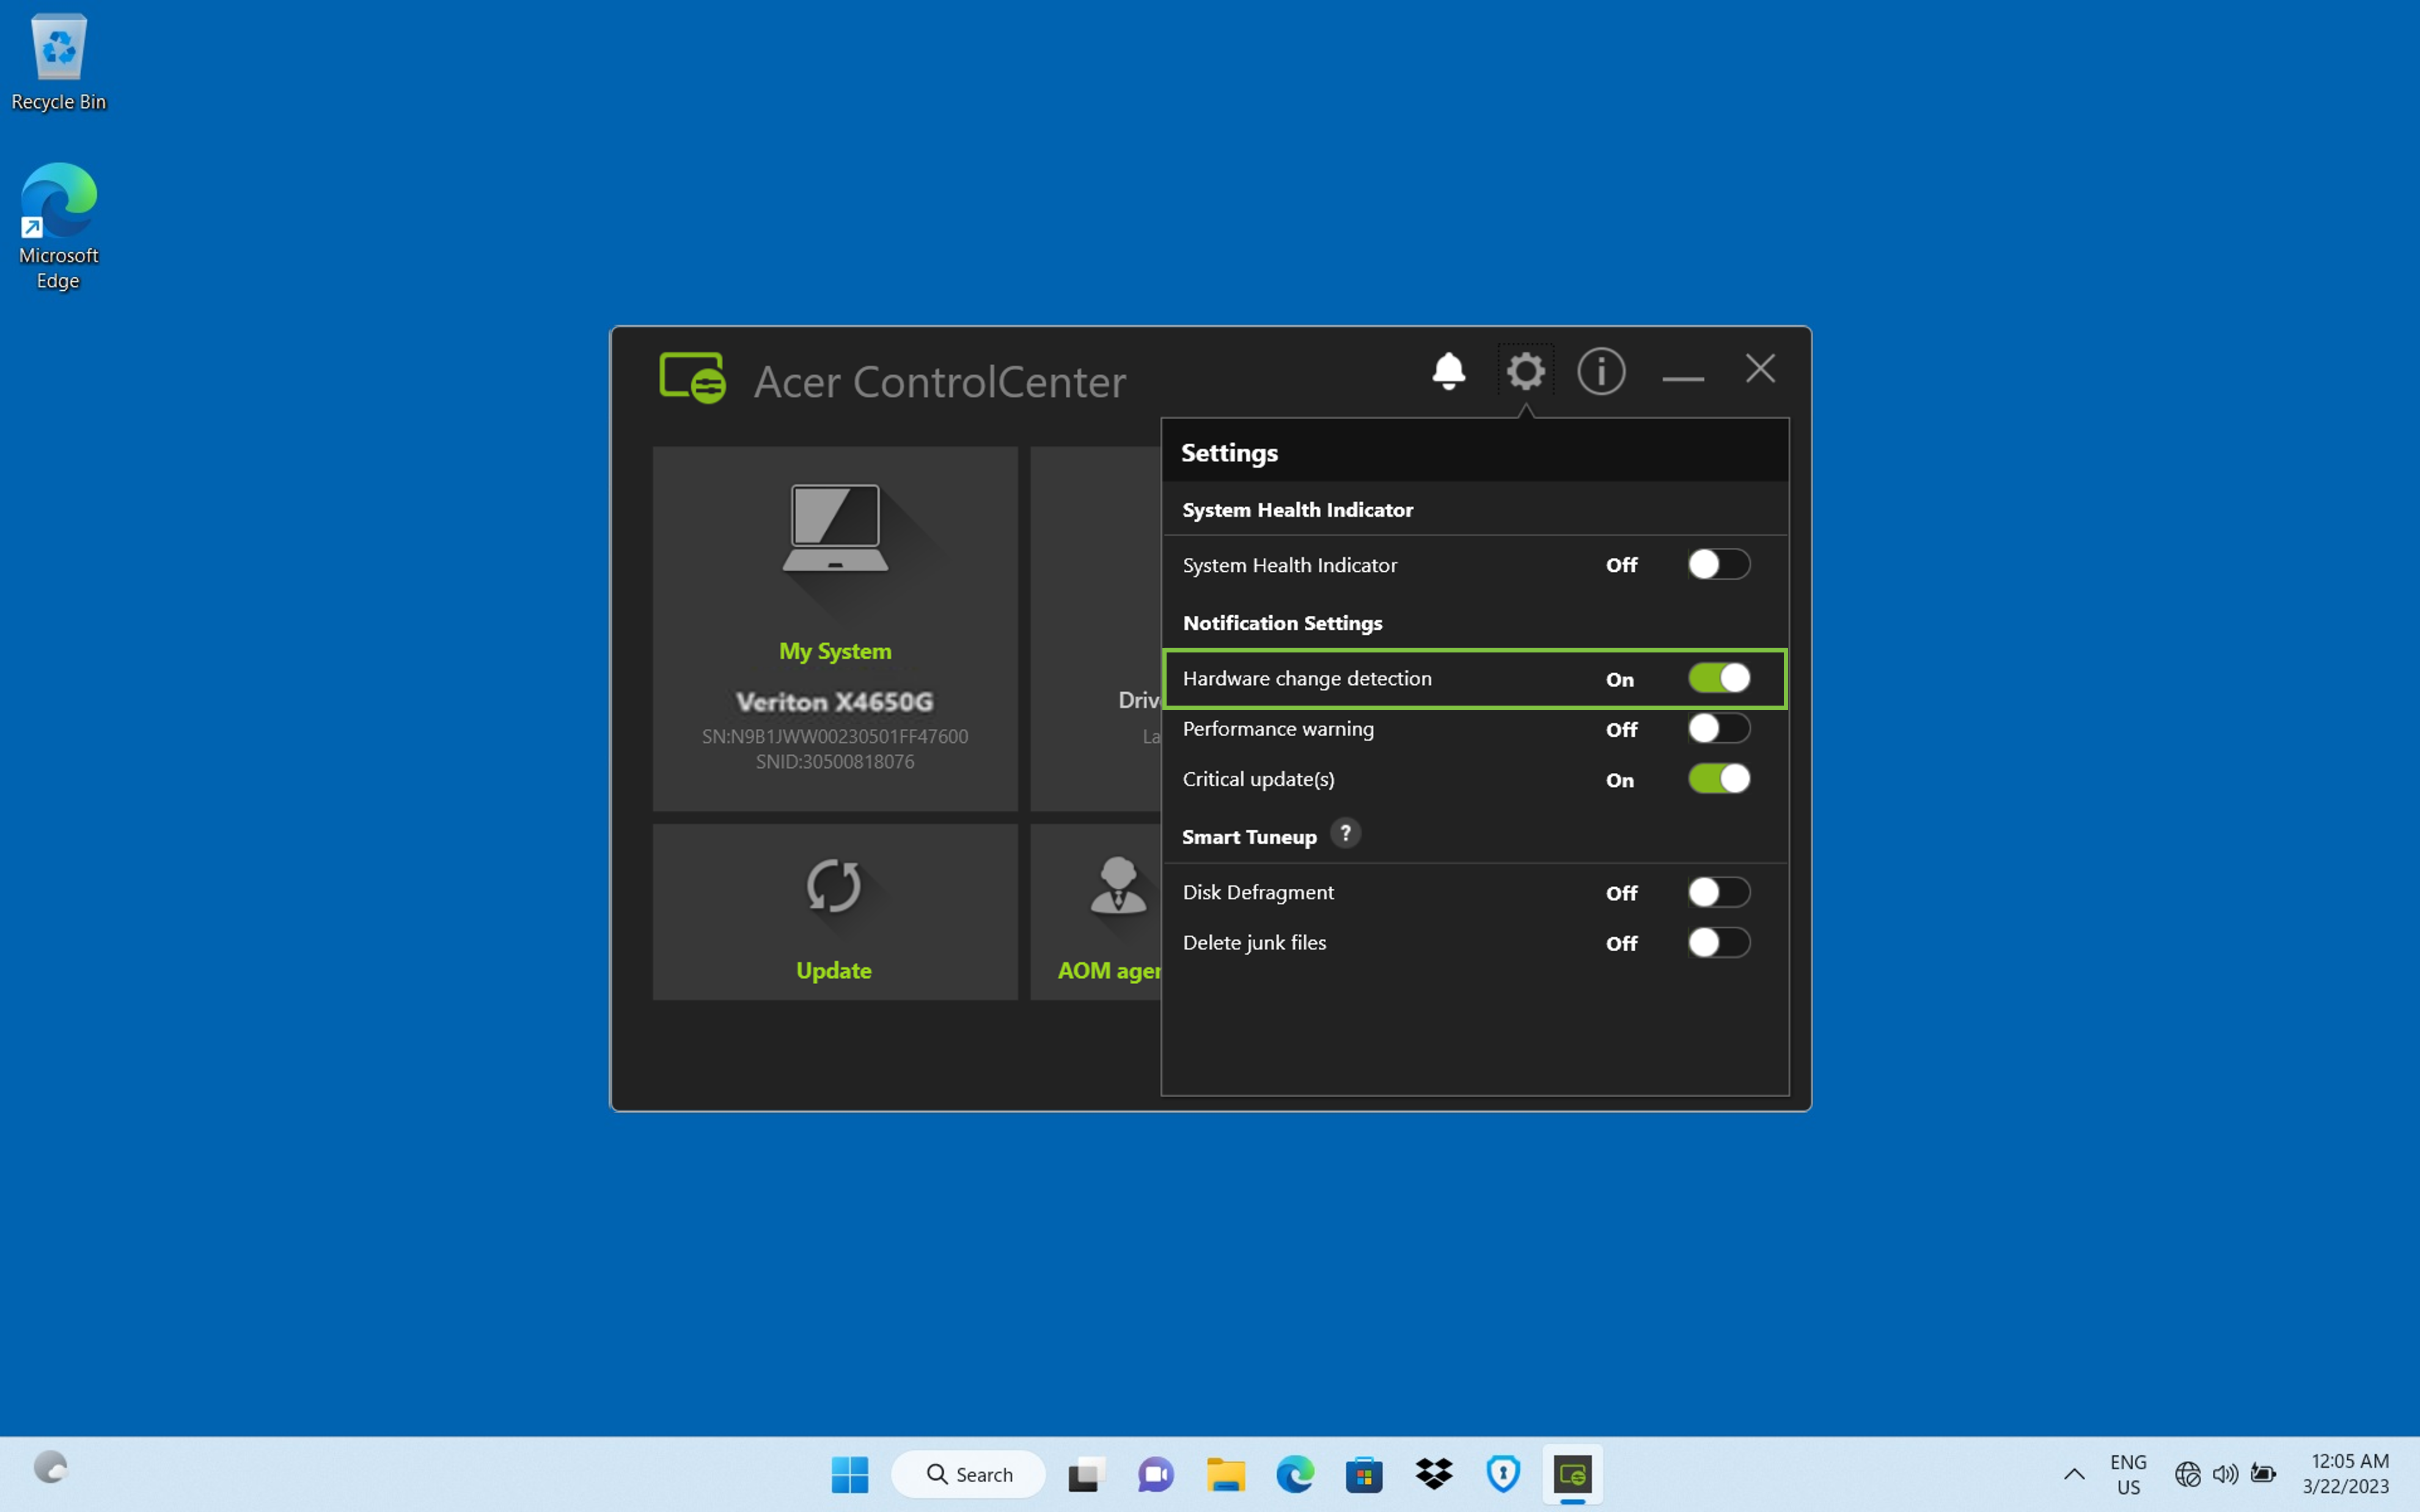Open Dropbox from the taskbar
Screen dimensions: 2420x1512
click(1433, 1474)
